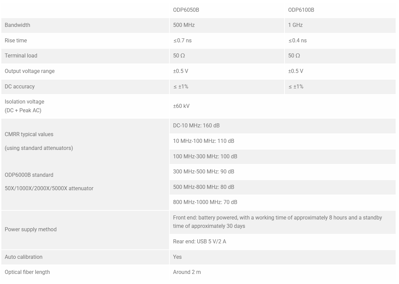399x284 pixels.
Task: Select the Terminal load row label
Action: pos(21,55)
